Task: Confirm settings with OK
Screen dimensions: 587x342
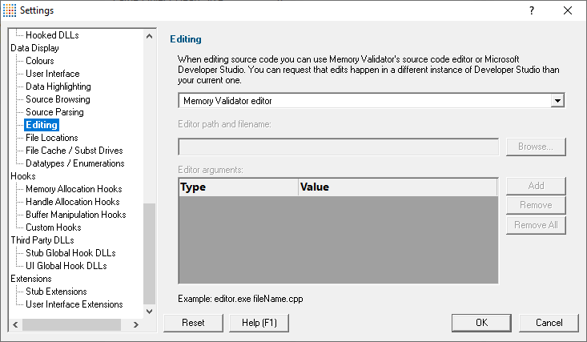Action: [x=481, y=323]
